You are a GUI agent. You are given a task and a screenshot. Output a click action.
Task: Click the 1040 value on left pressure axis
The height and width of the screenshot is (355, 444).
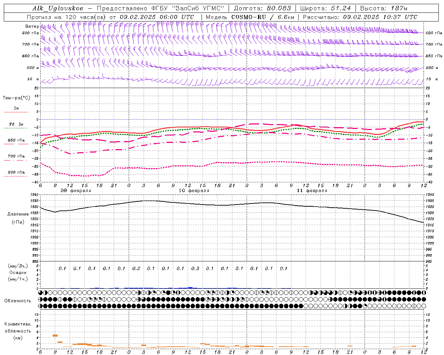35,195
